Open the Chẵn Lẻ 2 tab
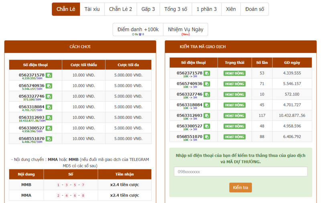Image resolution: width=321 pixels, height=203 pixels. point(120,9)
